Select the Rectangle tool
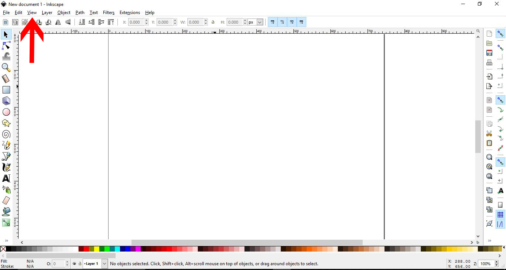 click(x=6, y=90)
